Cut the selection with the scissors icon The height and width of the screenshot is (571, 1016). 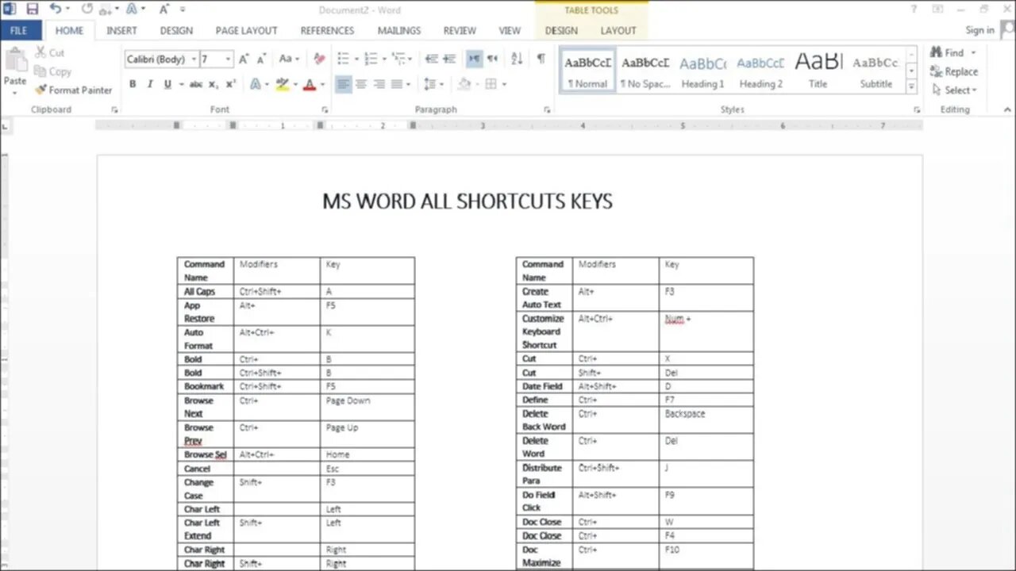[41, 52]
